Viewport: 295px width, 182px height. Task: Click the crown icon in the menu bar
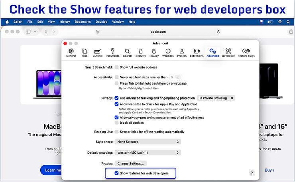(x=262, y=22)
